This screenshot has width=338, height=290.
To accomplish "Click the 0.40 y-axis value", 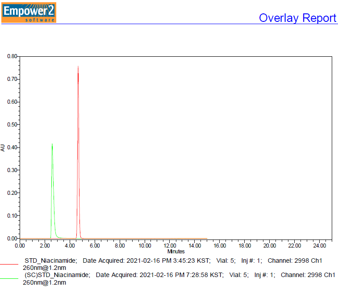I will pos(12,147).
